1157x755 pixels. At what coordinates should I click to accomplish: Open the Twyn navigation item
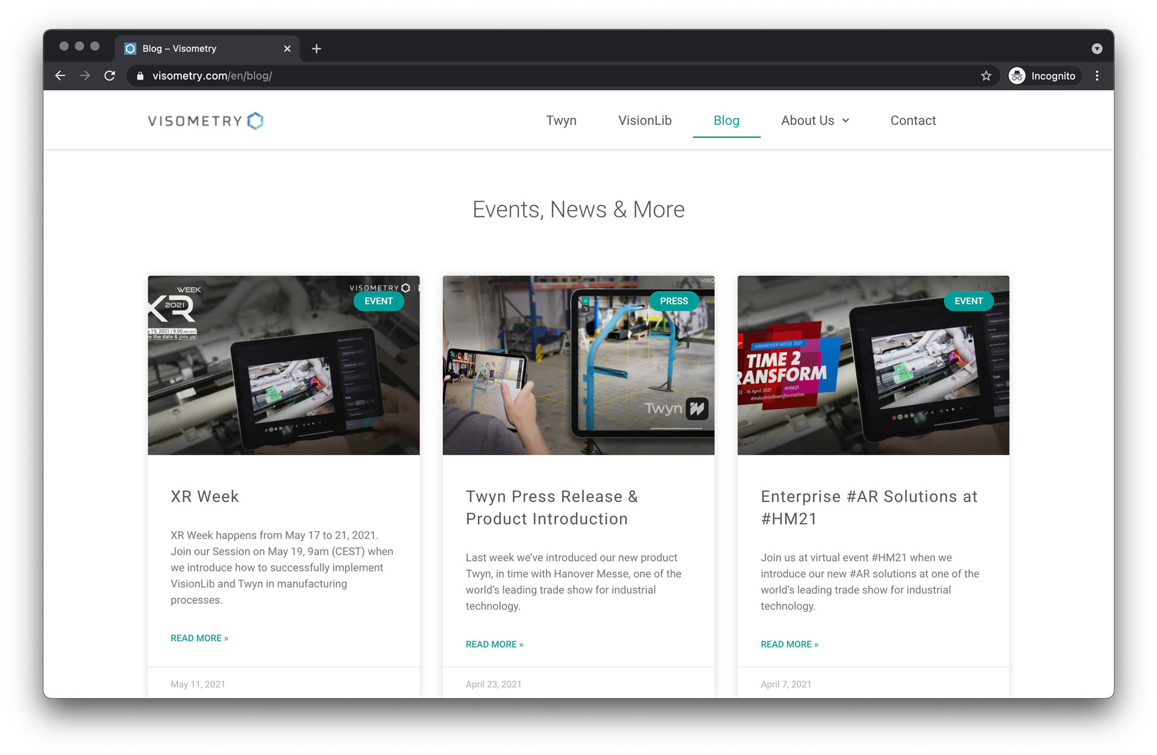point(561,121)
